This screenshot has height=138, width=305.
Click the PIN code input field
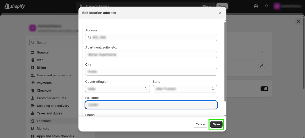(x=151, y=105)
